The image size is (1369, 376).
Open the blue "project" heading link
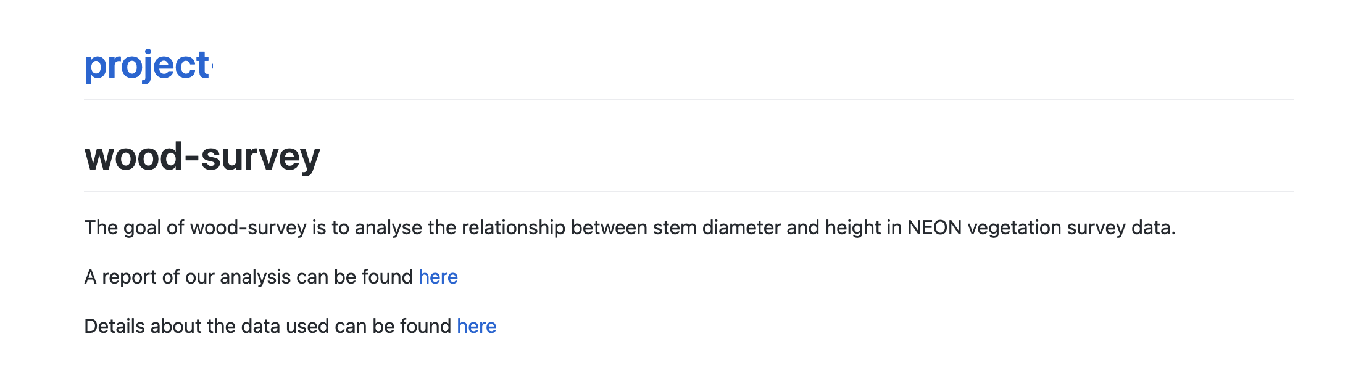(x=148, y=65)
